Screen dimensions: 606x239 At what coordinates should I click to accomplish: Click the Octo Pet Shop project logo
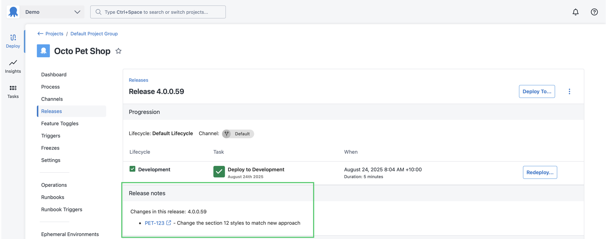click(43, 51)
